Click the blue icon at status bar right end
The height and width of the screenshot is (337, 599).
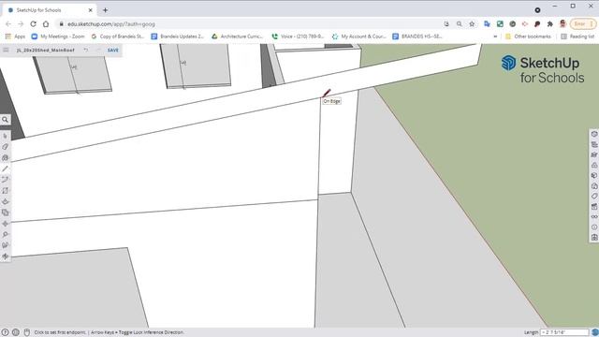pyautogui.click(x=595, y=332)
